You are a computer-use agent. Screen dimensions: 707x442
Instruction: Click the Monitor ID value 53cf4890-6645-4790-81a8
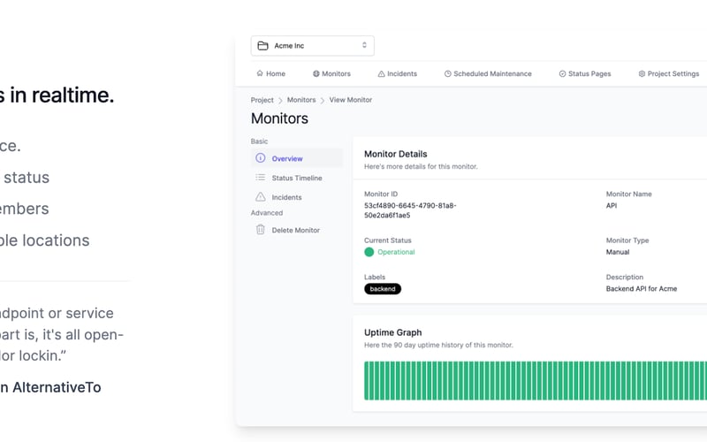click(410, 210)
